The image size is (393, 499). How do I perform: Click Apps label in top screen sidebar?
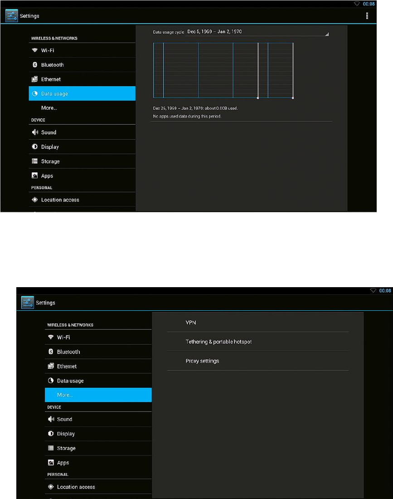pos(47,176)
